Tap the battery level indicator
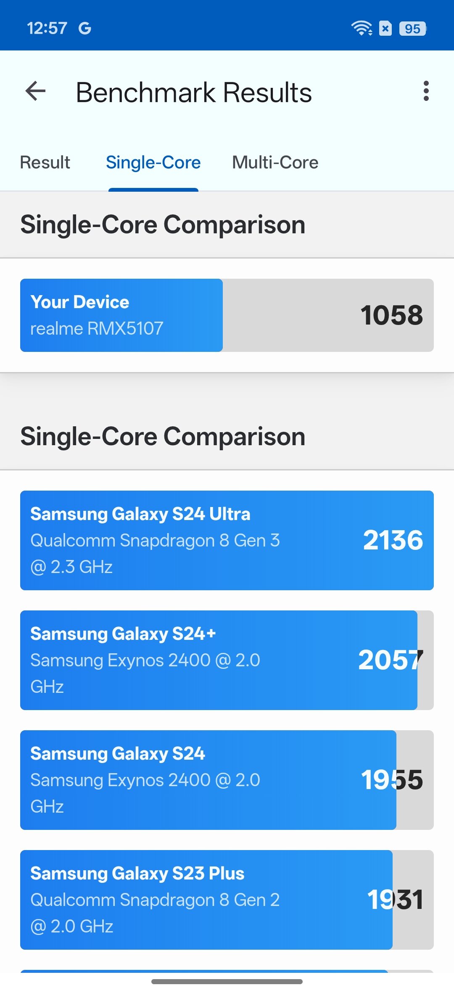Viewport: 454px width, 993px height. tap(412, 29)
